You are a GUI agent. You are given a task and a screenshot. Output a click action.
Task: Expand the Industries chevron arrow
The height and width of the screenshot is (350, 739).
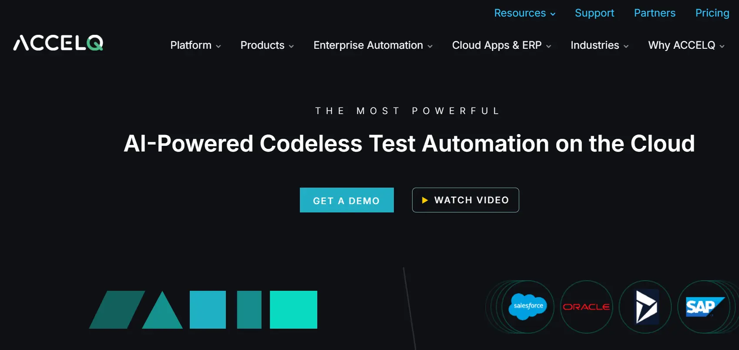(x=626, y=46)
